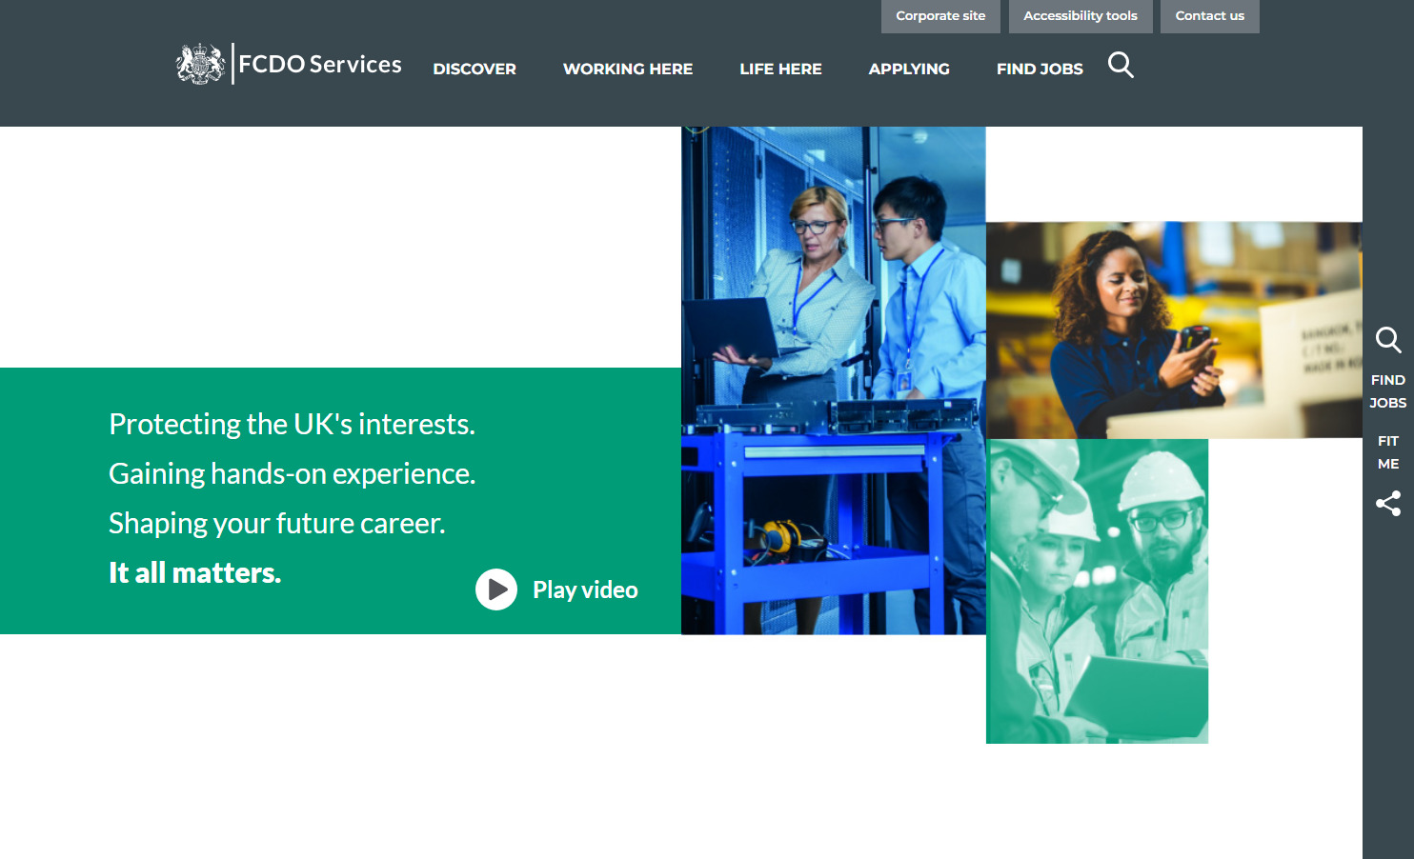Click the green-tinted engineers in hard hats photo

click(1097, 590)
